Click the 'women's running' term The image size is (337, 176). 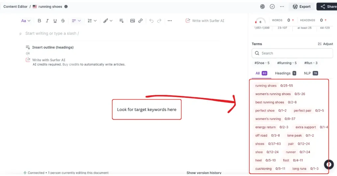(268, 119)
